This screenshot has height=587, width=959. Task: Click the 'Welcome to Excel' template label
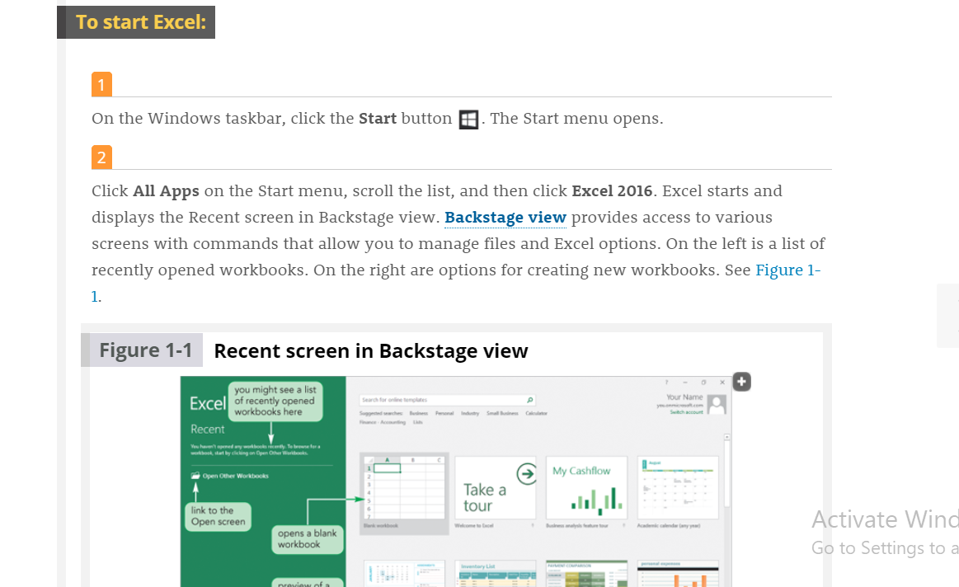473,526
